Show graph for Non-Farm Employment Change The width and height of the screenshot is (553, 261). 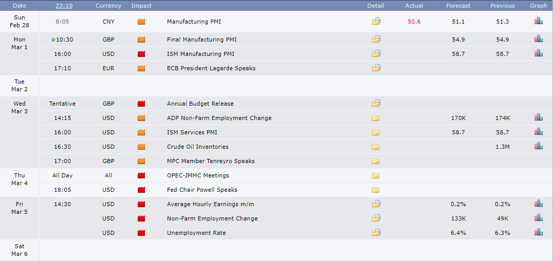pyautogui.click(x=539, y=218)
